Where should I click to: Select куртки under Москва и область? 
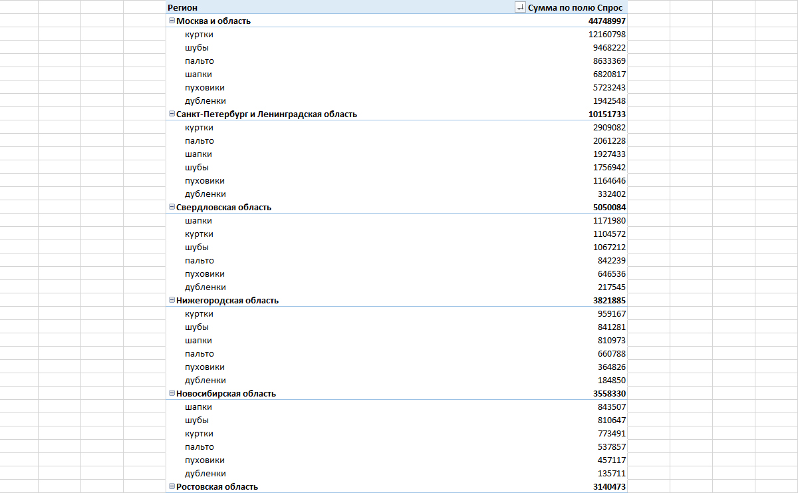click(199, 34)
